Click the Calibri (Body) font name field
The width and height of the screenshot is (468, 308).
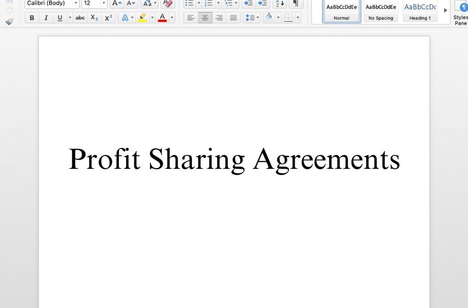click(49, 4)
